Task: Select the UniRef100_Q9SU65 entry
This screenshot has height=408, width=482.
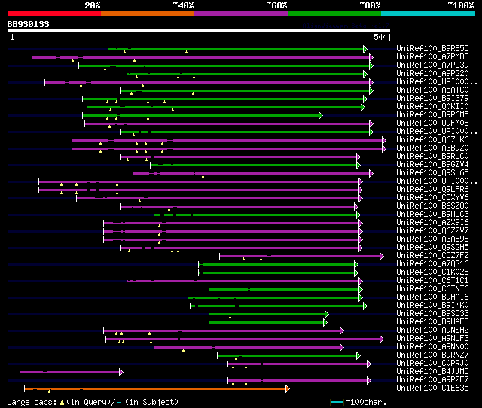Action: pyautogui.click(x=432, y=173)
